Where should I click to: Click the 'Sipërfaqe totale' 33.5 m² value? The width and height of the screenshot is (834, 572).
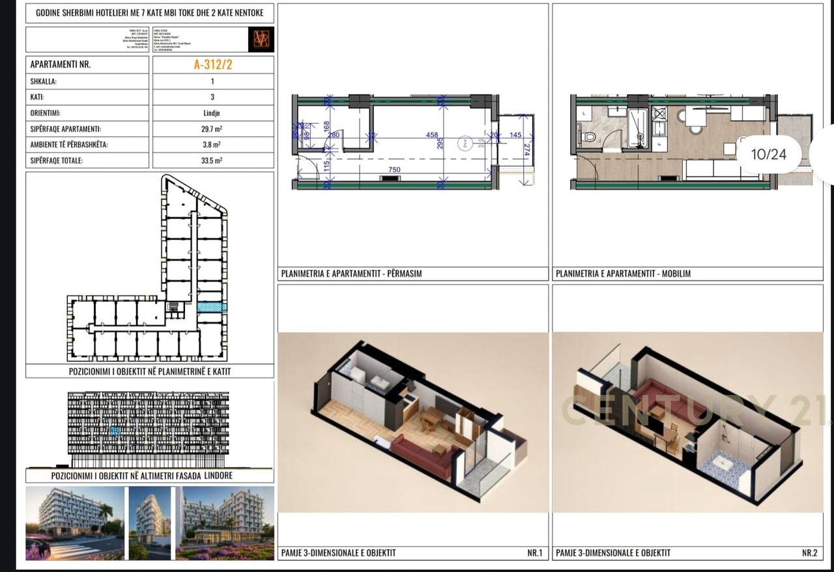point(212,160)
